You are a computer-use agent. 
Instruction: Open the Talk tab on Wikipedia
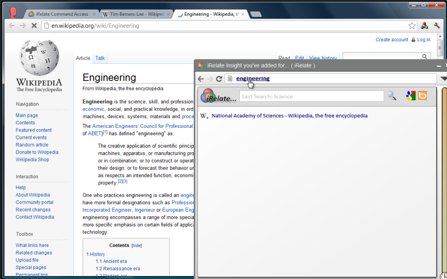[x=100, y=58]
